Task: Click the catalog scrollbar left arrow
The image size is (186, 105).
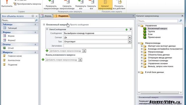Action: tap(139, 92)
